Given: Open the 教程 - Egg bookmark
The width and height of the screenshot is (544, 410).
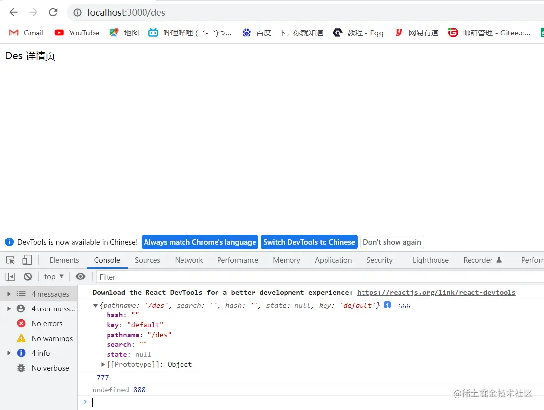Looking at the screenshot, I should [359, 33].
